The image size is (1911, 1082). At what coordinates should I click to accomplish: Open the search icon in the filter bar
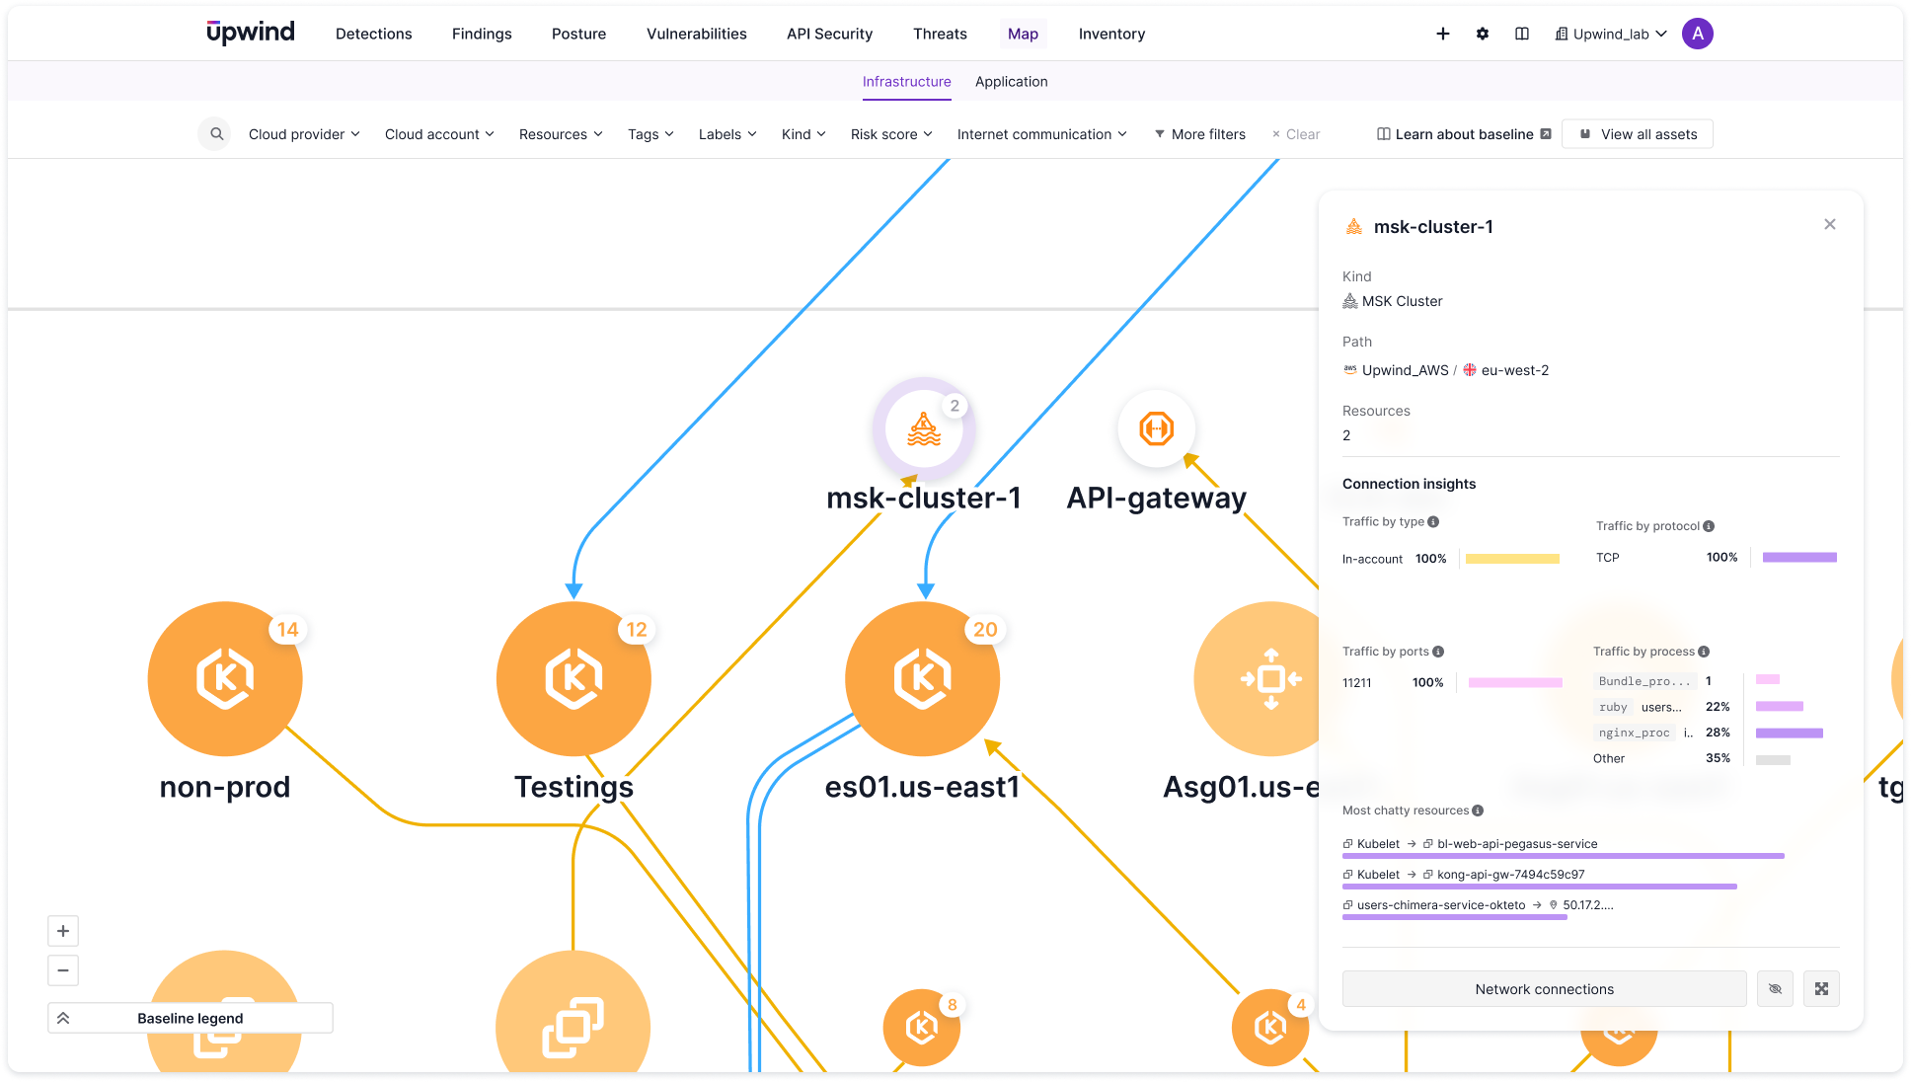(214, 133)
